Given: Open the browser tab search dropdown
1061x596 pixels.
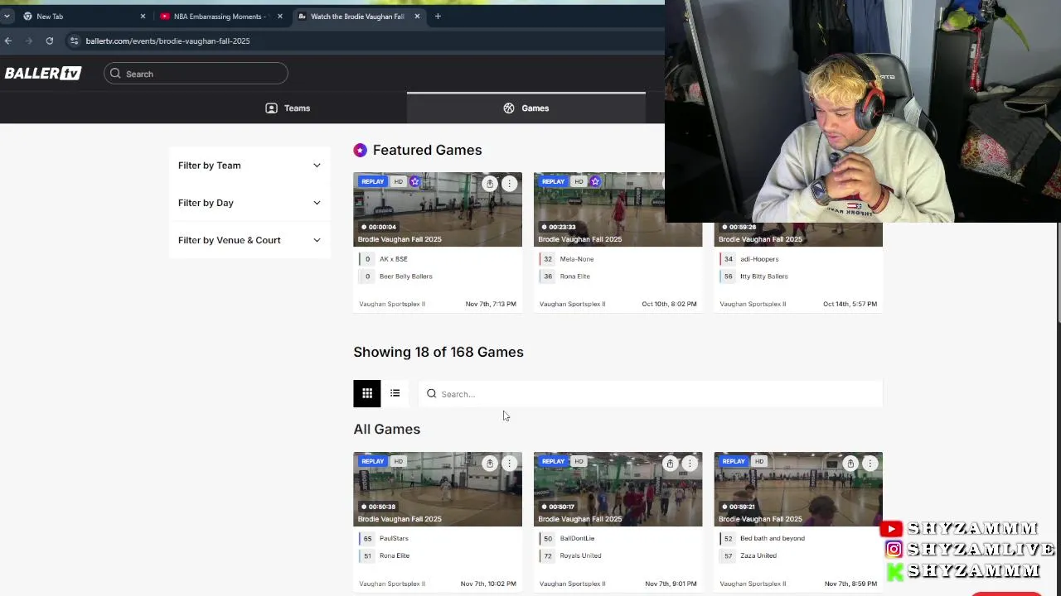Looking at the screenshot, I should (x=7, y=16).
